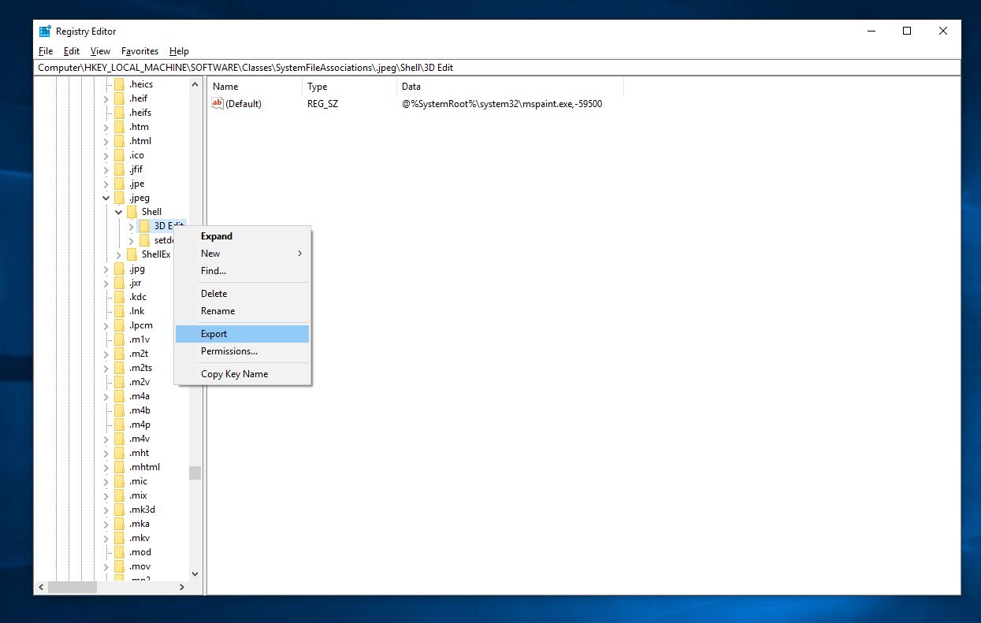The width and height of the screenshot is (981, 623).
Task: Open the Help menu
Action: tap(179, 51)
